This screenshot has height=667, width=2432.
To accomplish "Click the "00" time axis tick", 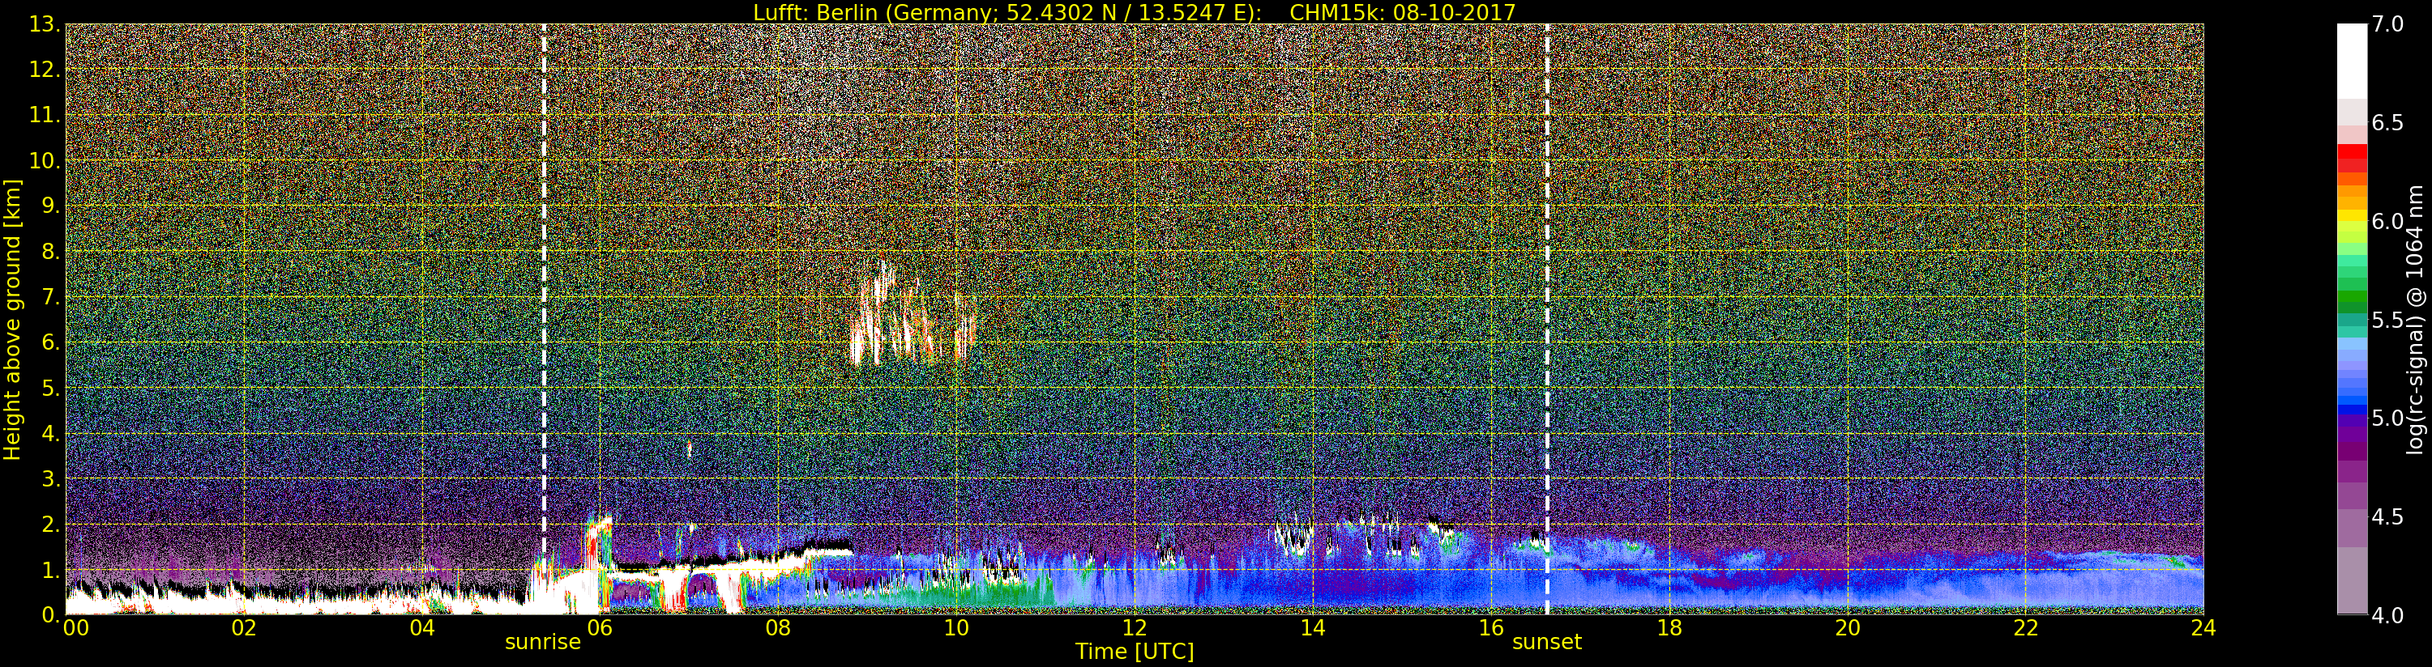I will pos(75,628).
